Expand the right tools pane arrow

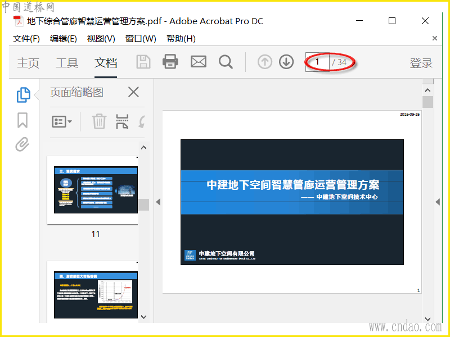tap(438, 202)
